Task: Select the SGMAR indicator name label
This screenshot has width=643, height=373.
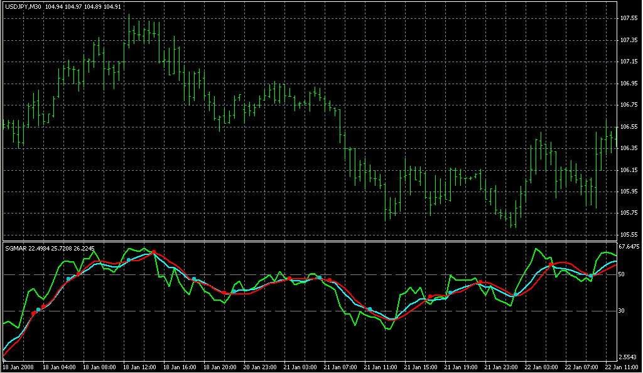Action: pyautogui.click(x=15, y=249)
